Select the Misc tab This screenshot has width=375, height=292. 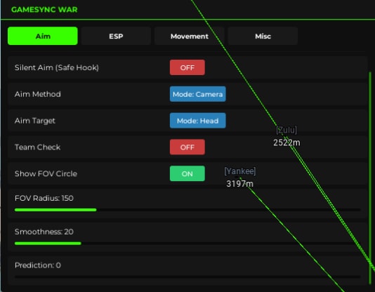(263, 36)
